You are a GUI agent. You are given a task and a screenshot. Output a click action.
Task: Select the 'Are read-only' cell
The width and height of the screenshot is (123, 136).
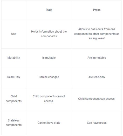[97, 77]
